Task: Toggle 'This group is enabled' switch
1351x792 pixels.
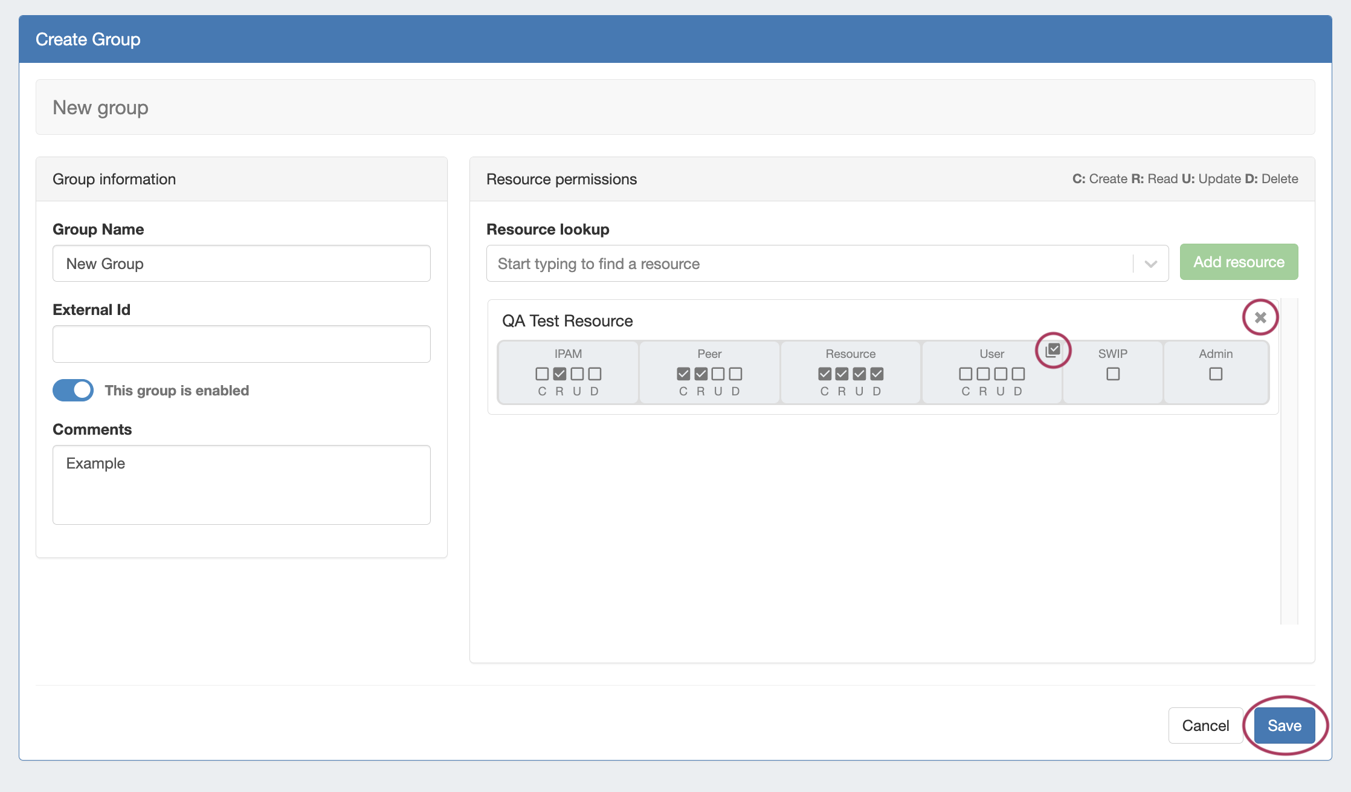Action: coord(73,391)
